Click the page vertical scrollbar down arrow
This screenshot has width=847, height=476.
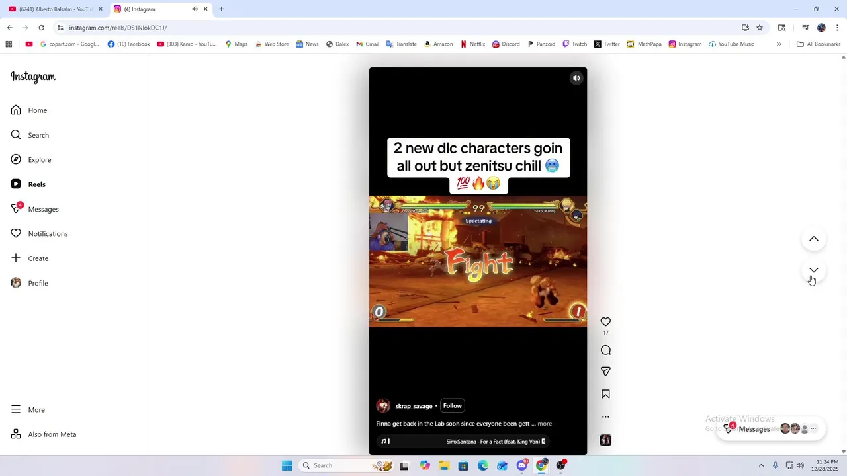click(x=843, y=452)
